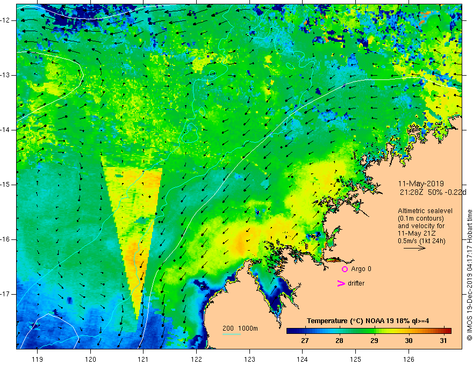Viewport: 473px width, 365px height.
Task: Click the -16 latitude axis label
Action: coord(5,239)
